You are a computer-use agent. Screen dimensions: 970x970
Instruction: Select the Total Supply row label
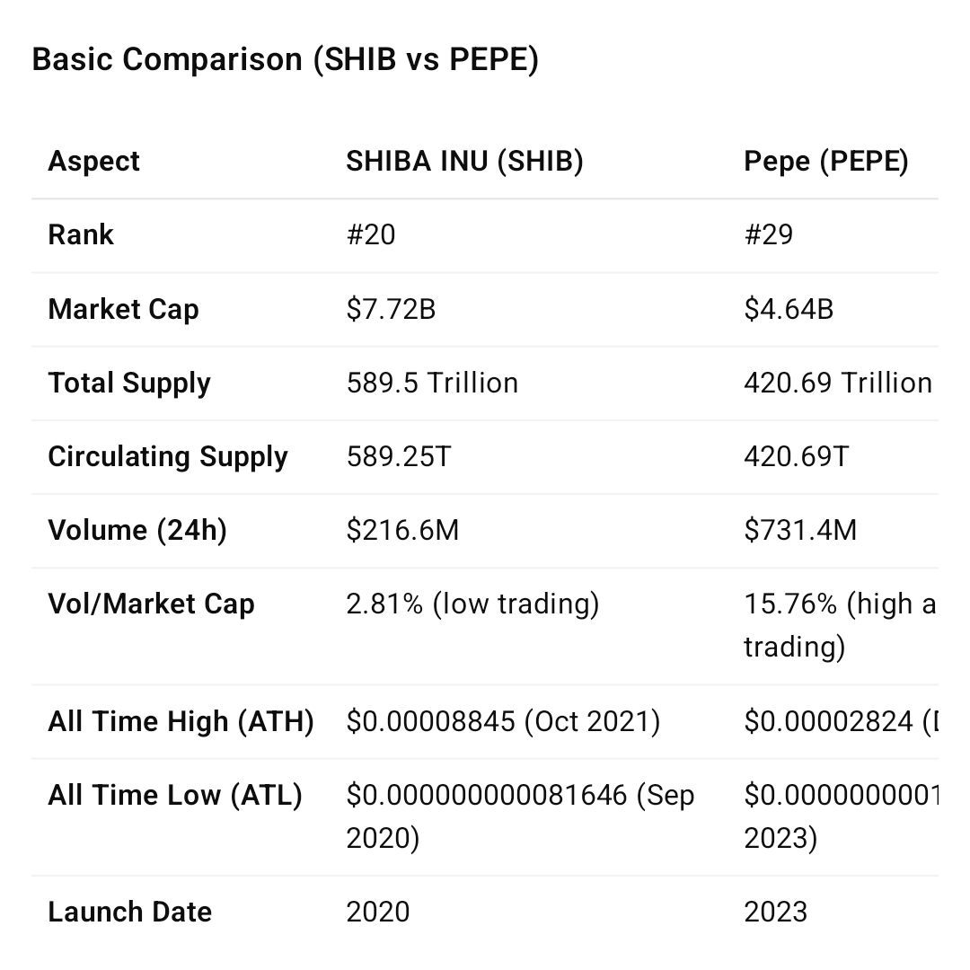(x=129, y=384)
